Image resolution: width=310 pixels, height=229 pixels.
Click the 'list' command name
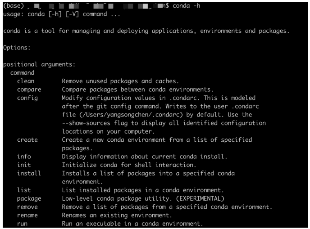pyautogui.click(x=24, y=190)
